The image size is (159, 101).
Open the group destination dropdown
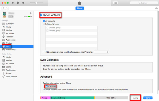101,52
